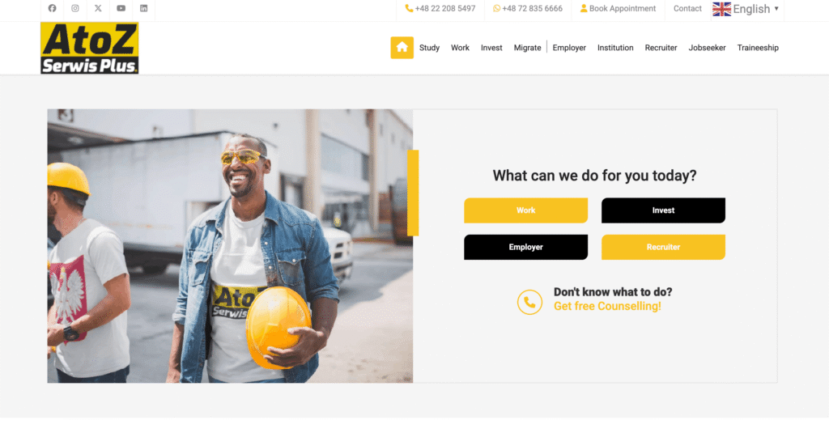The image size is (829, 433).
Task: Call the WhatsApp number +48 72 835 6666
Action: (x=528, y=8)
